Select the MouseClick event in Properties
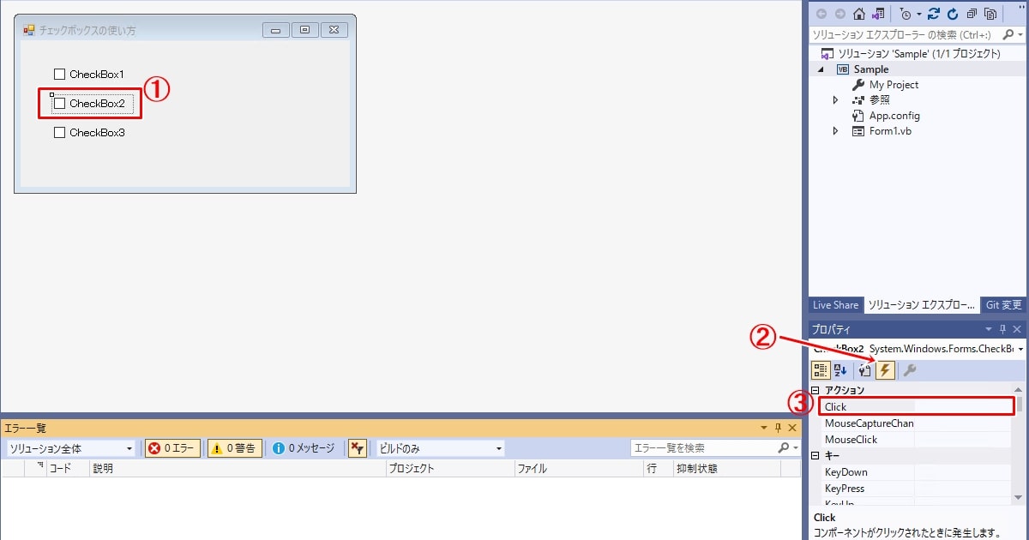The height and width of the screenshot is (540, 1029). tap(917, 440)
